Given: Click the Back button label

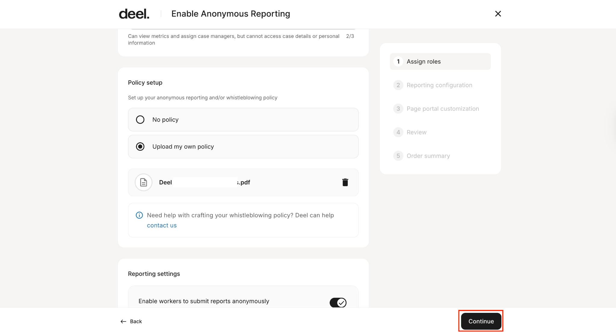Looking at the screenshot, I should click(x=136, y=322).
